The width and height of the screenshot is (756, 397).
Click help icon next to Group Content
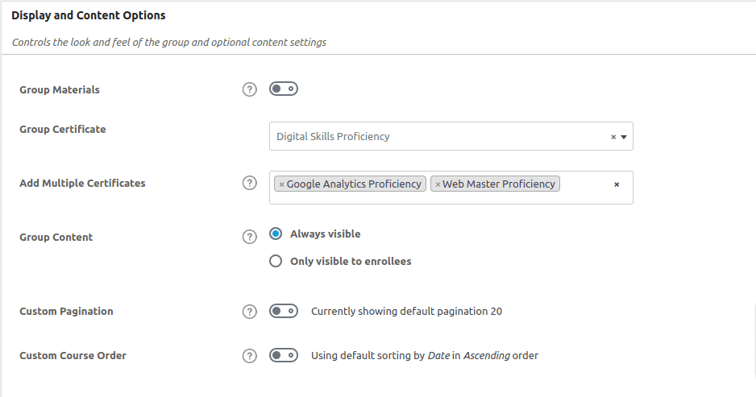click(250, 237)
